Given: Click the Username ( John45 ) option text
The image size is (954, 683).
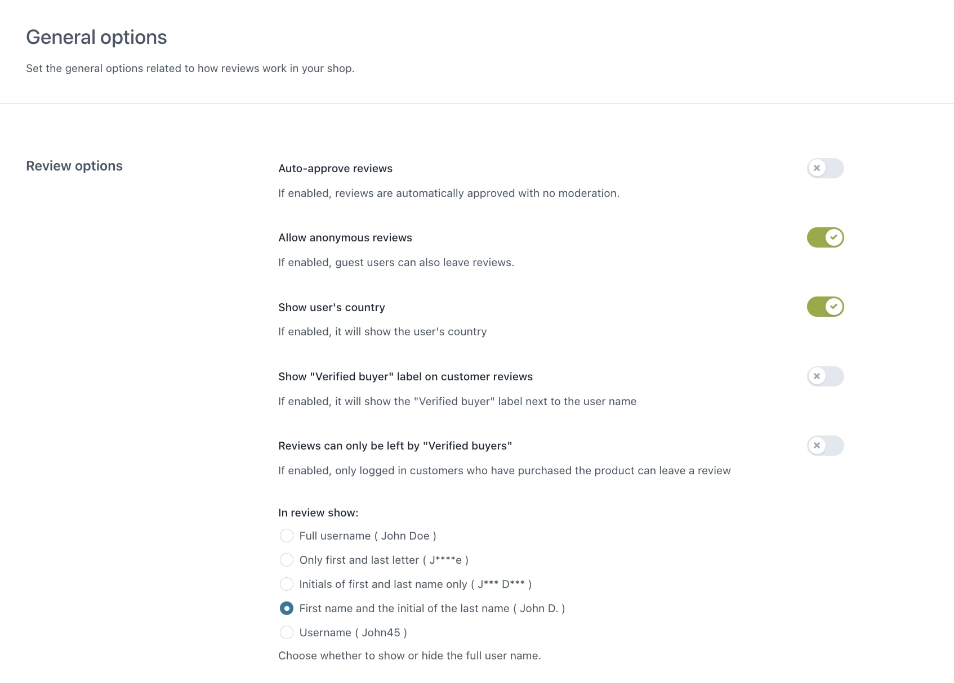Looking at the screenshot, I should pos(353,632).
